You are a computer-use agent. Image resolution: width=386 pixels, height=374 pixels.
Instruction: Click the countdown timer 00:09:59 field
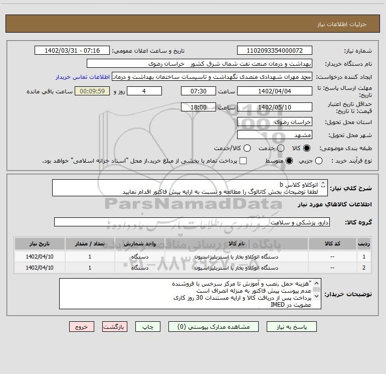coord(92,91)
